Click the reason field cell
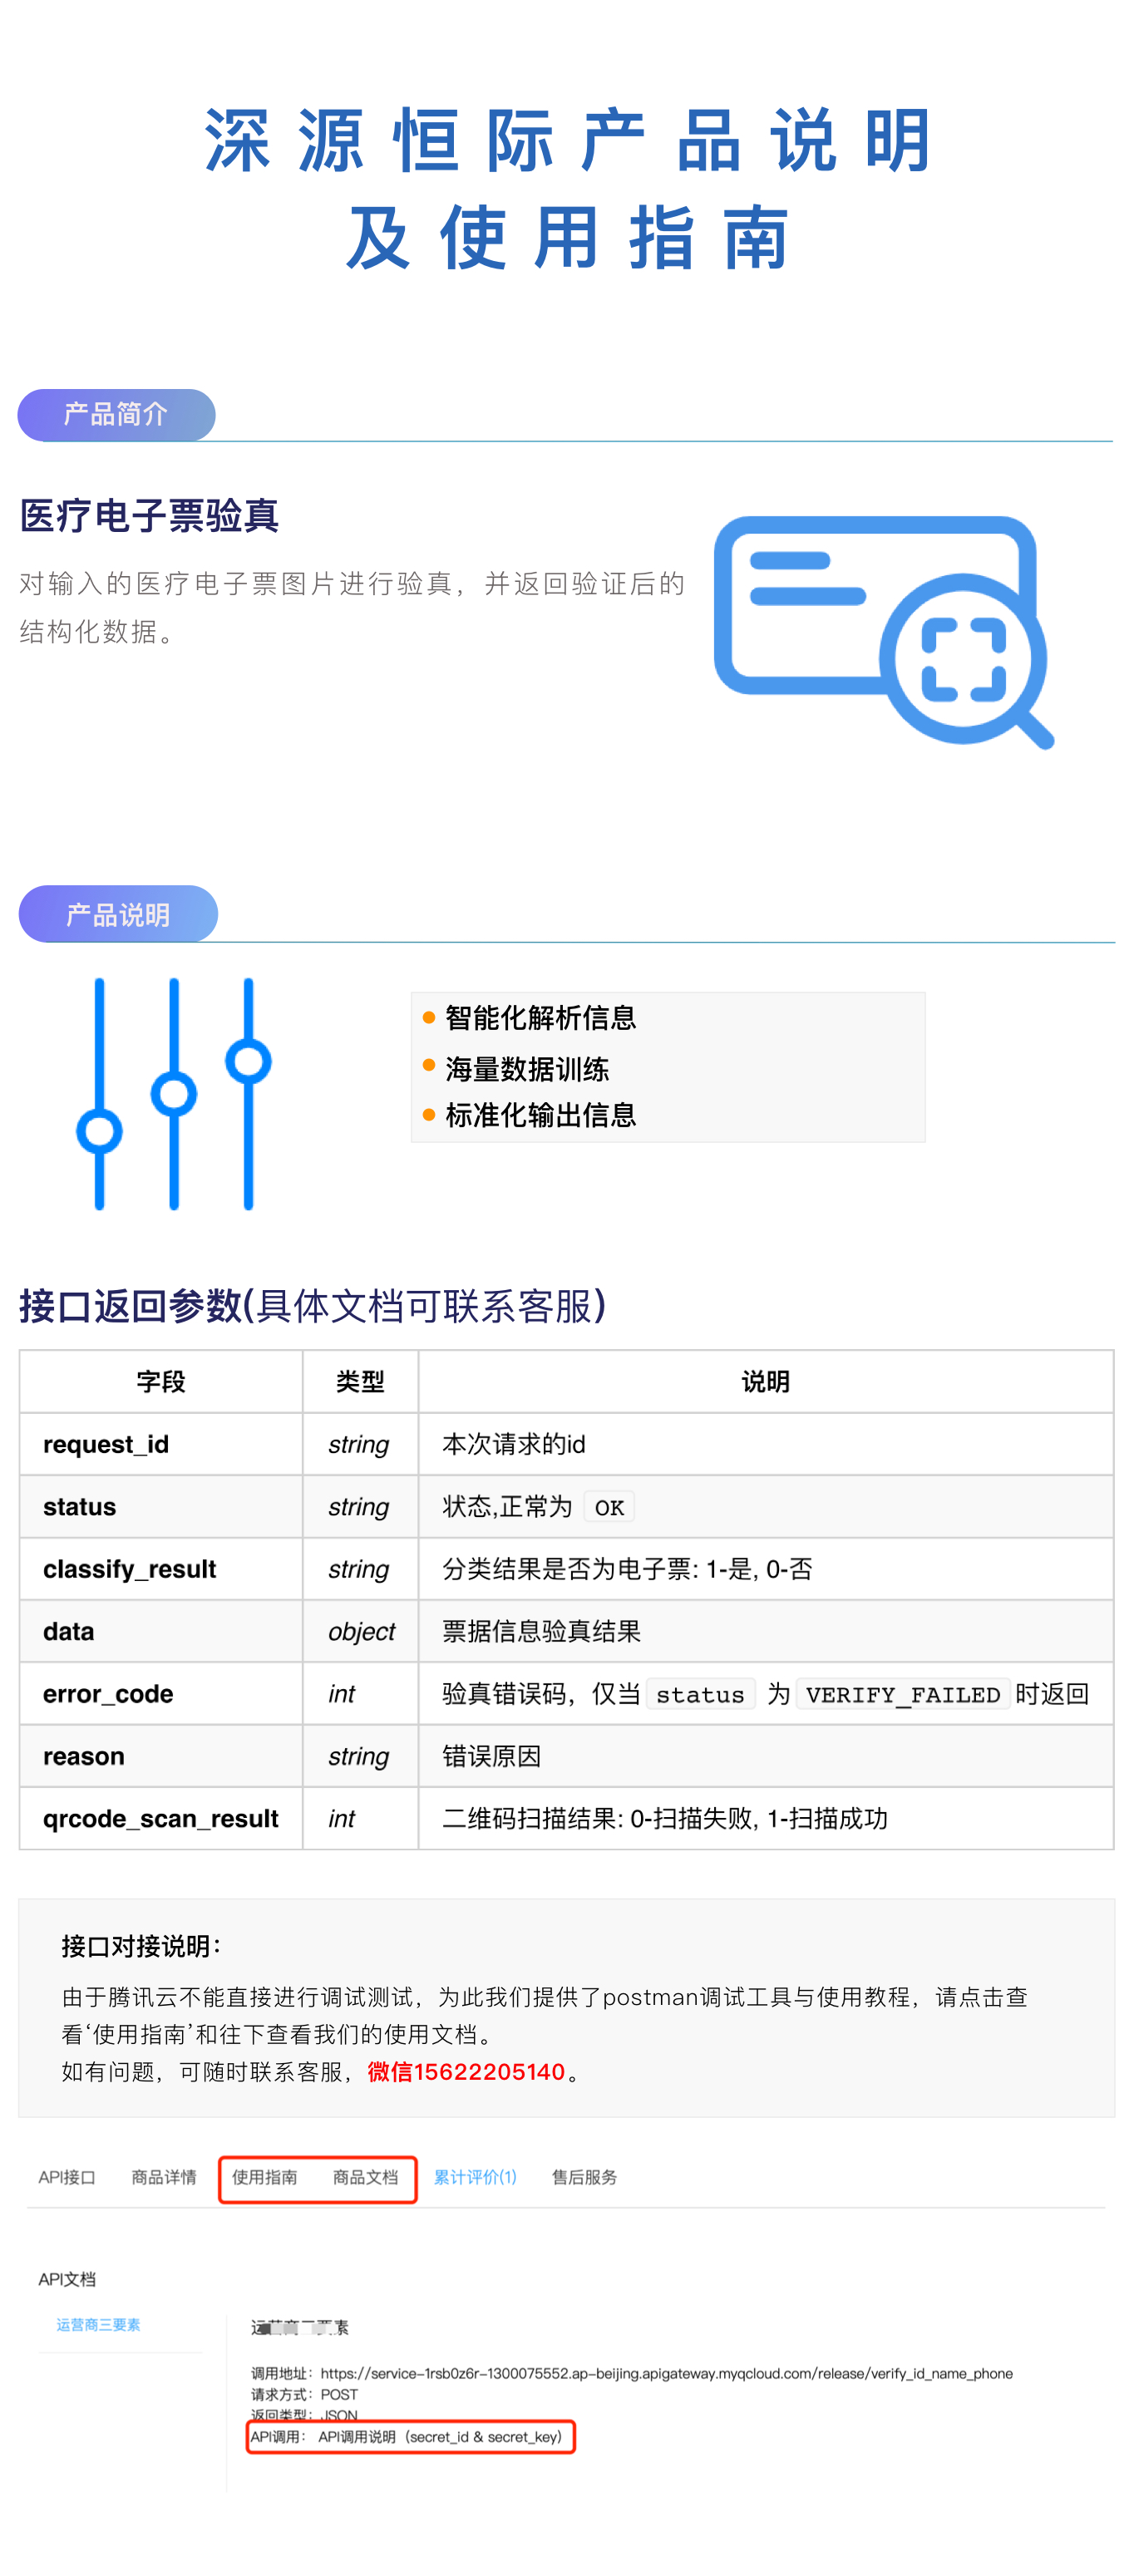This screenshot has height=2576, width=1129. tap(161, 1756)
